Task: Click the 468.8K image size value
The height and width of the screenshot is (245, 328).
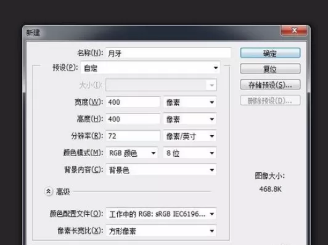Action: pos(270,189)
